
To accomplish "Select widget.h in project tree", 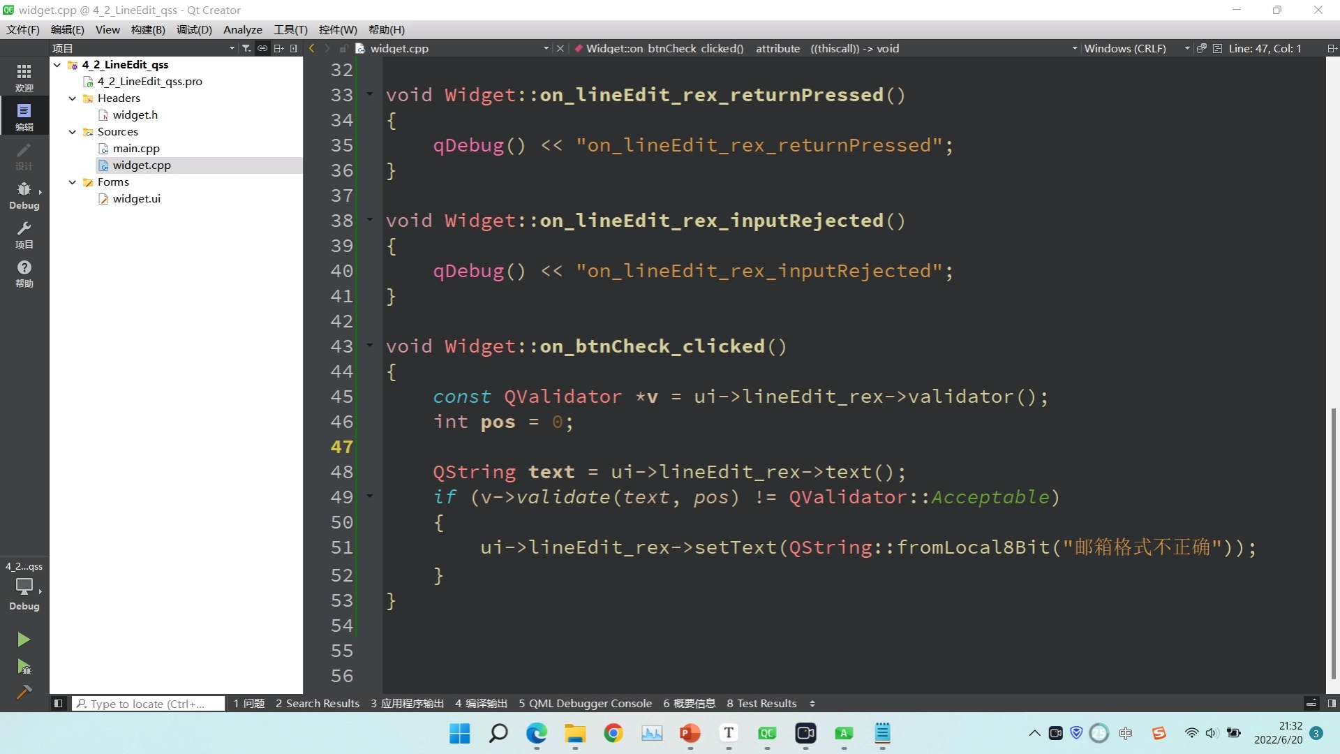I will (x=135, y=114).
